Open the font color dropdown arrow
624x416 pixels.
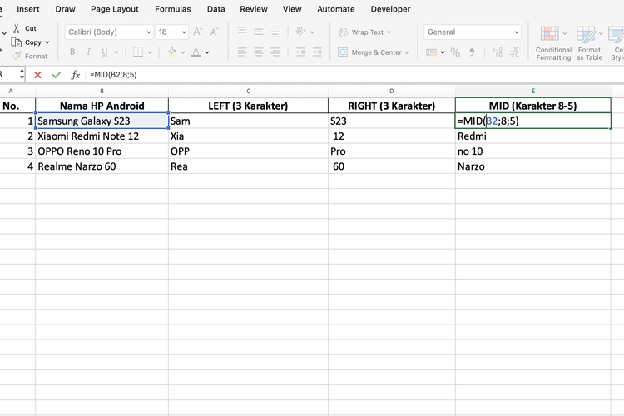(207, 52)
